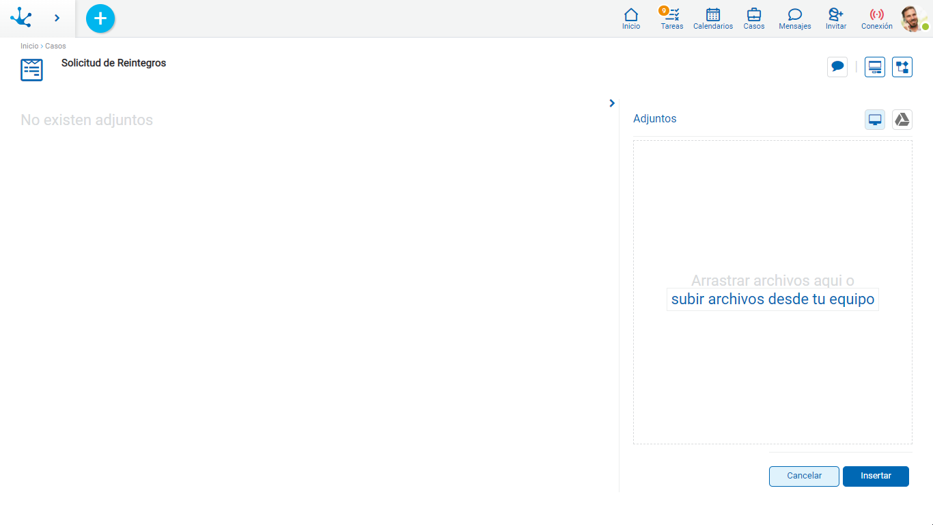This screenshot has height=525, width=933.
Task: Open user profile avatar
Action: 913,18
